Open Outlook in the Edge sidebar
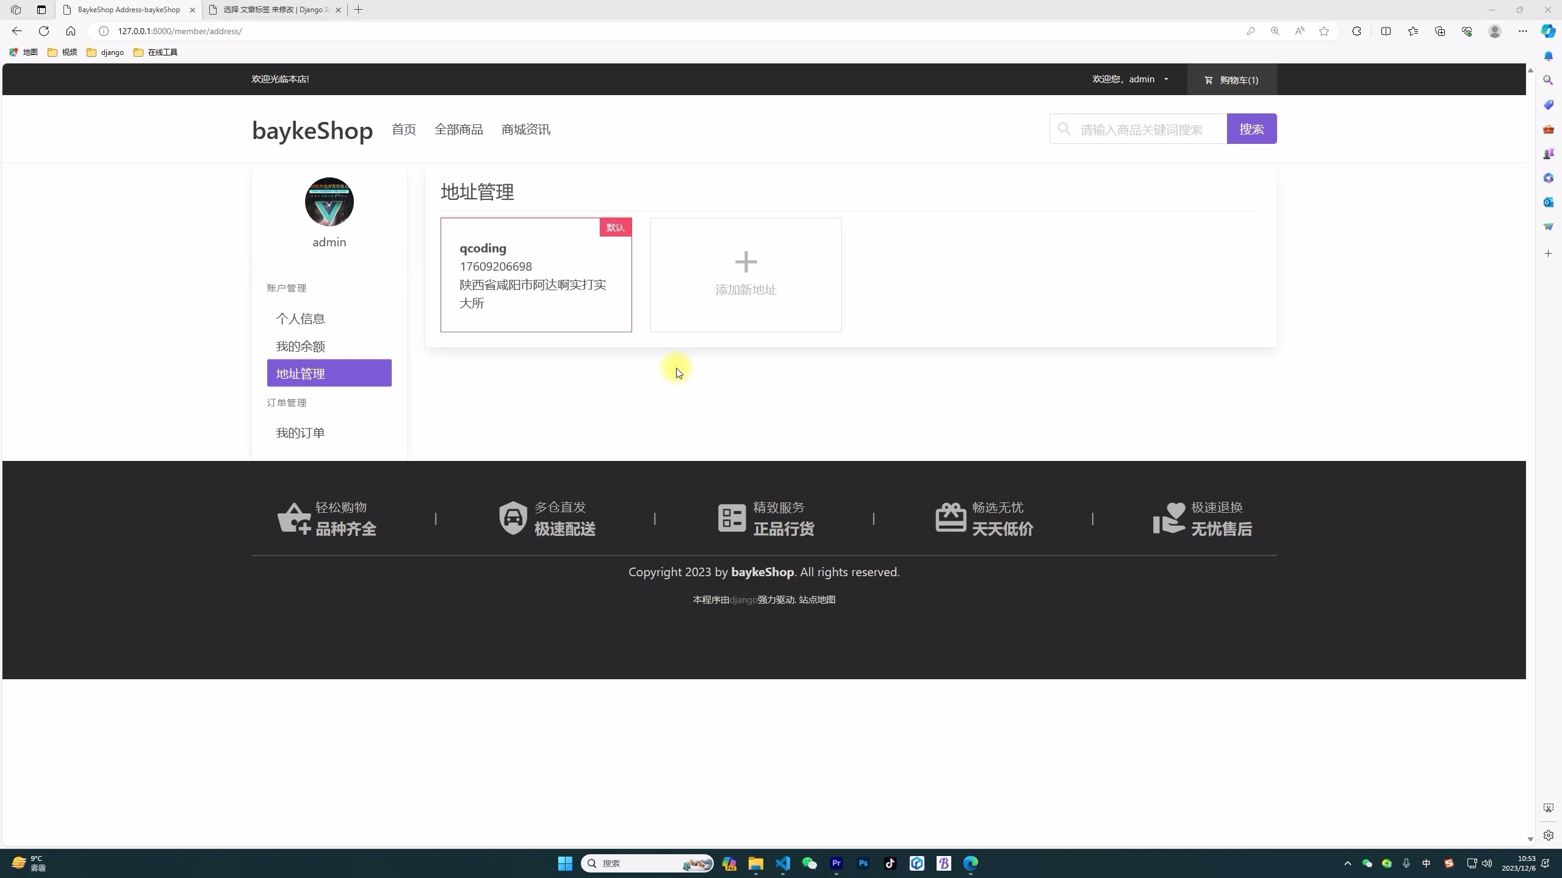The width and height of the screenshot is (1562, 878). [x=1548, y=202]
